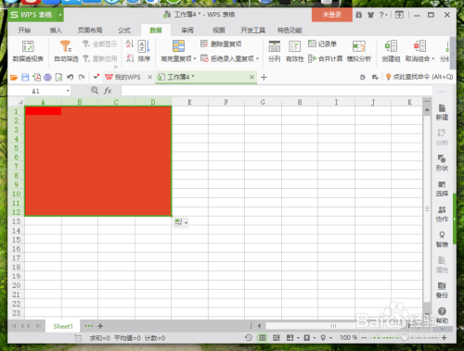Click the zoom slider in status bar
This screenshot has width=464, height=351.
coord(404,338)
